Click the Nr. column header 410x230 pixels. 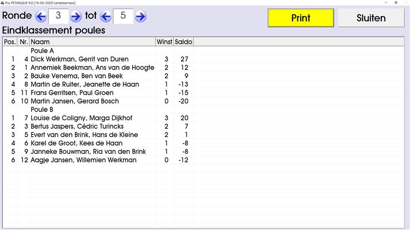click(24, 42)
